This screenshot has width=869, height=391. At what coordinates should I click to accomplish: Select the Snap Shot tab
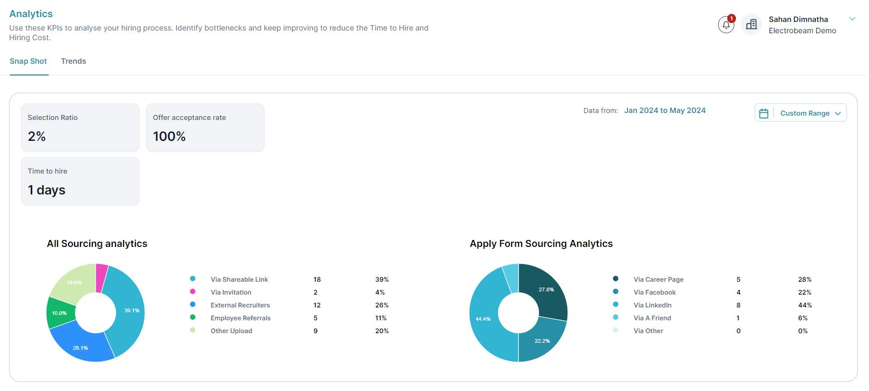(28, 61)
